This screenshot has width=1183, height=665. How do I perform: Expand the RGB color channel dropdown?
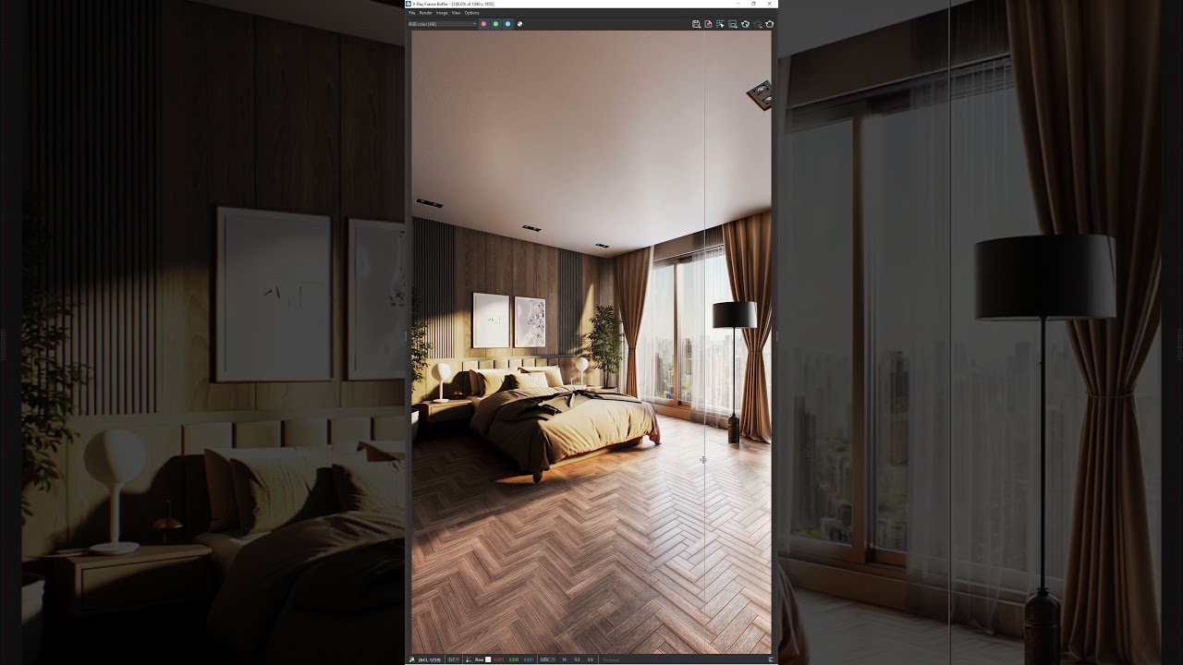tap(442, 24)
